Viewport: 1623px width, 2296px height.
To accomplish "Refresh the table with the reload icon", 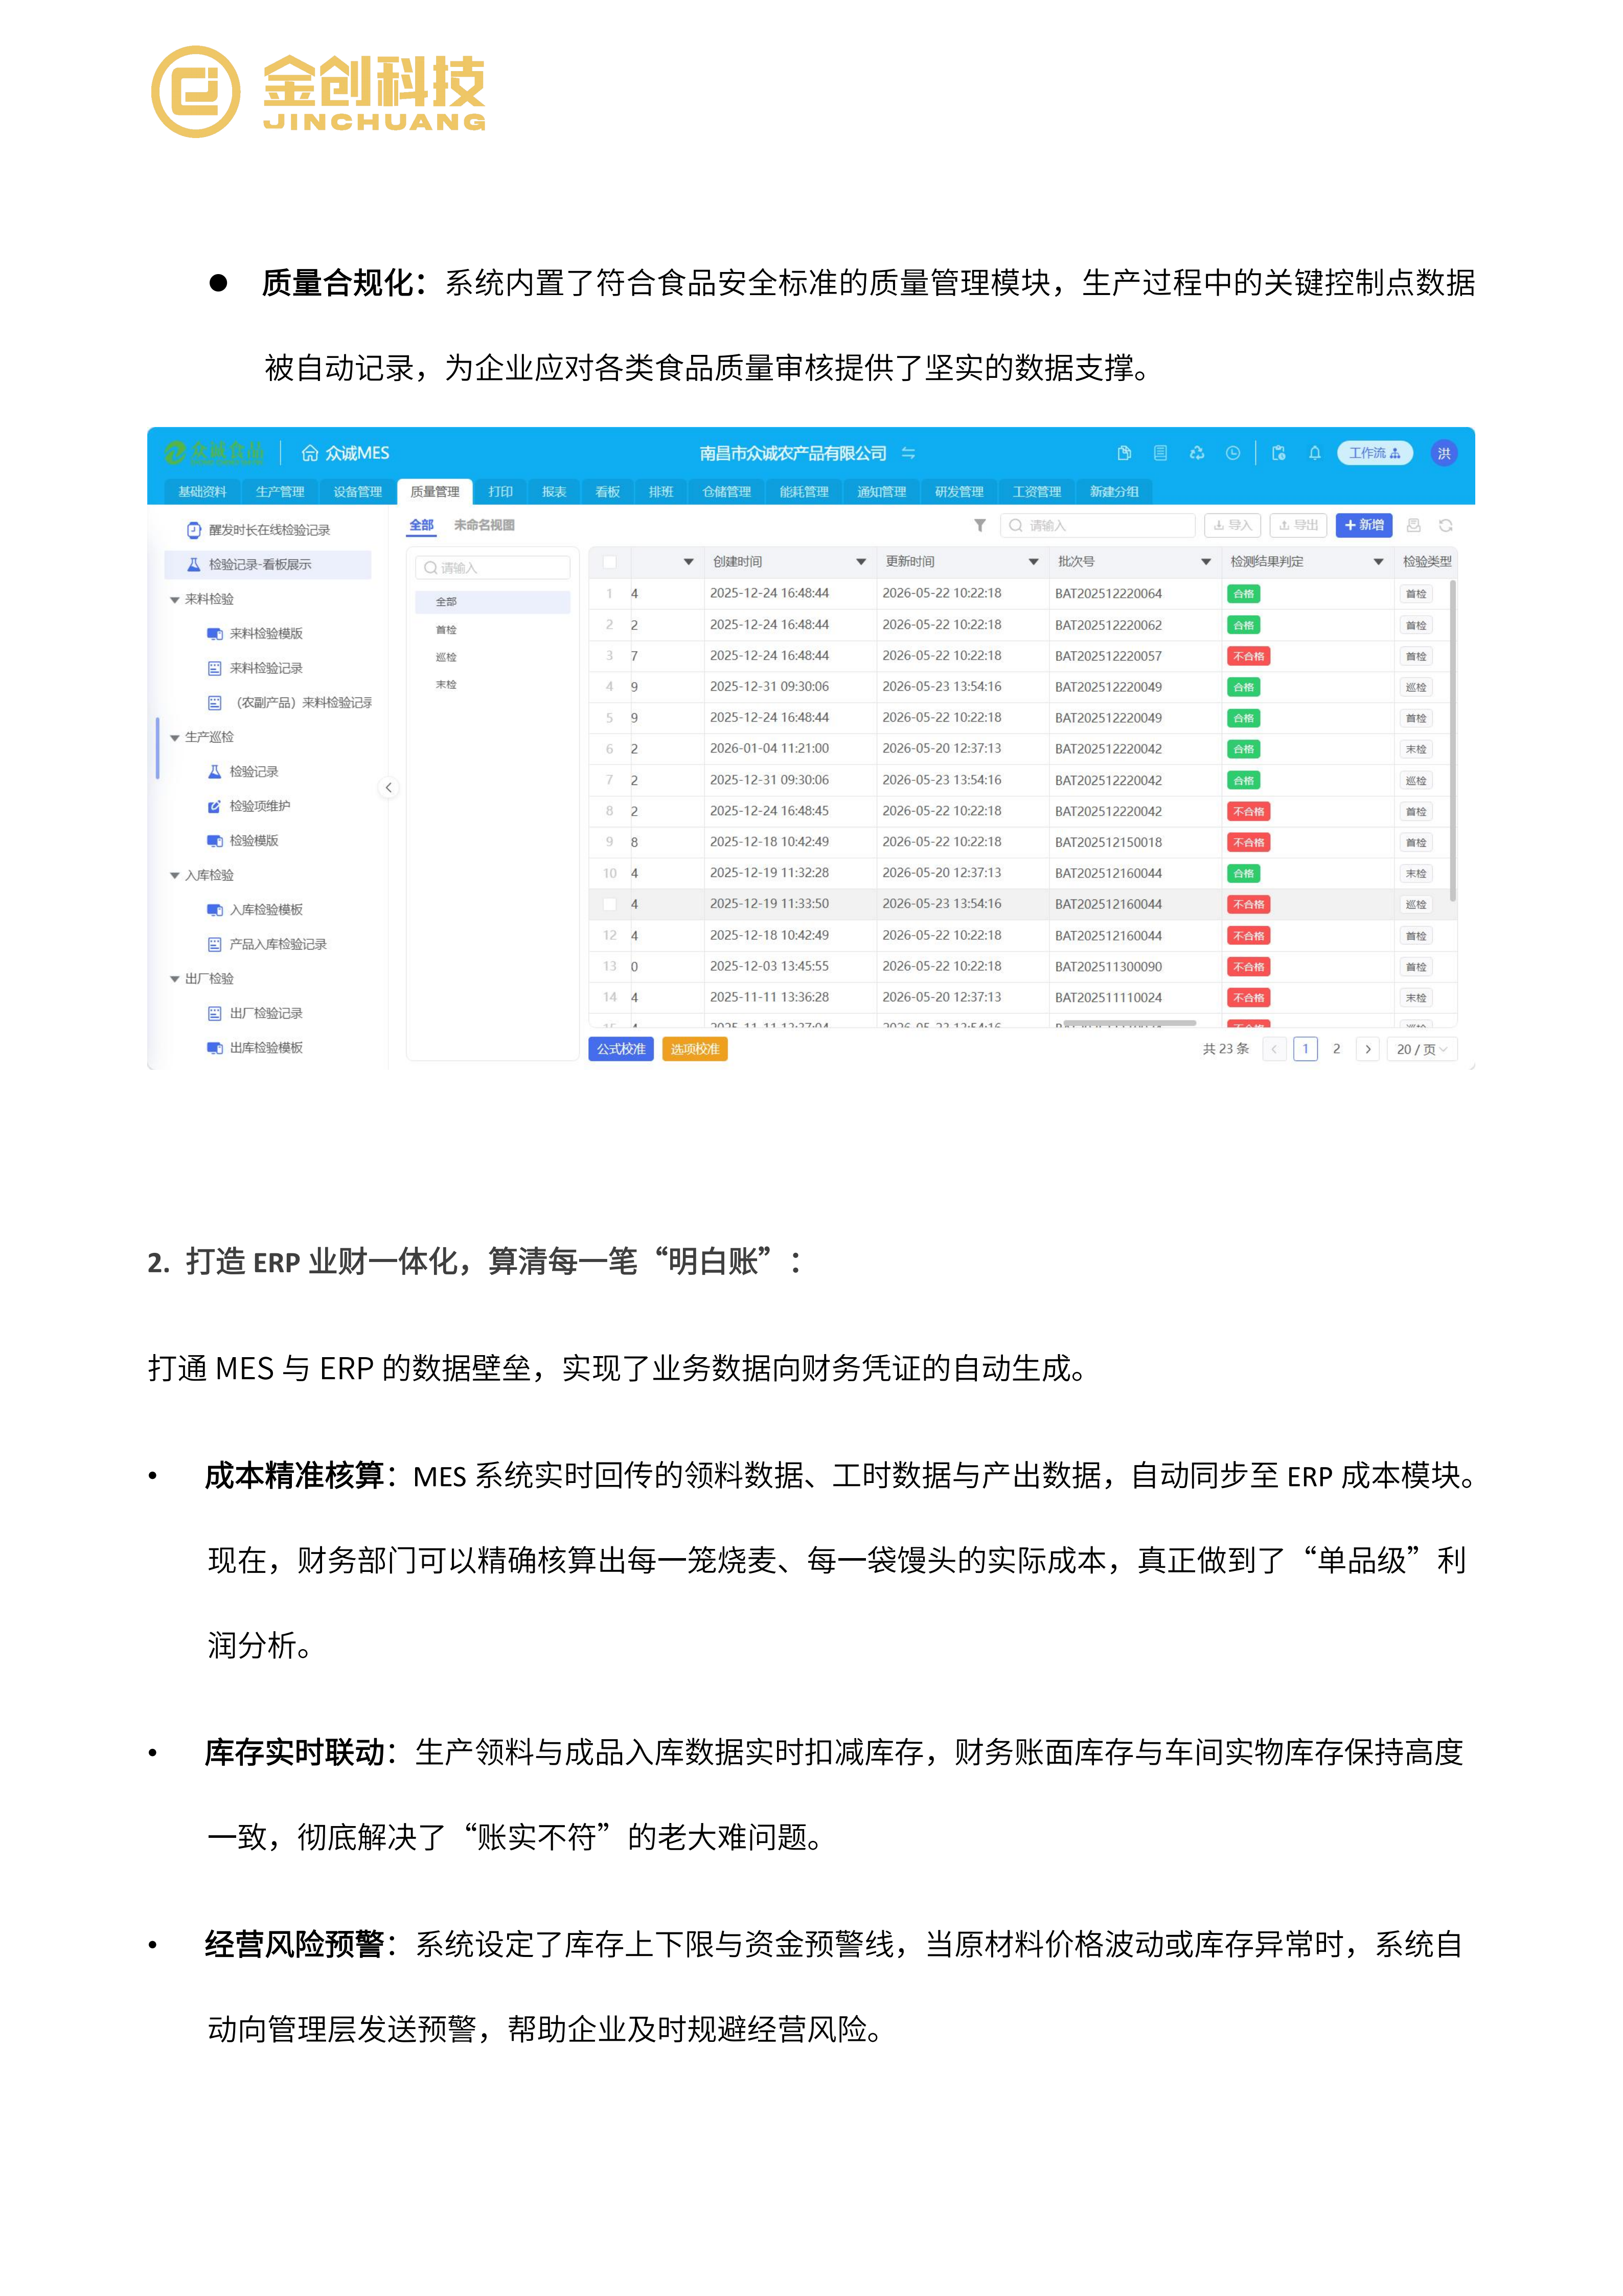I will [1446, 525].
